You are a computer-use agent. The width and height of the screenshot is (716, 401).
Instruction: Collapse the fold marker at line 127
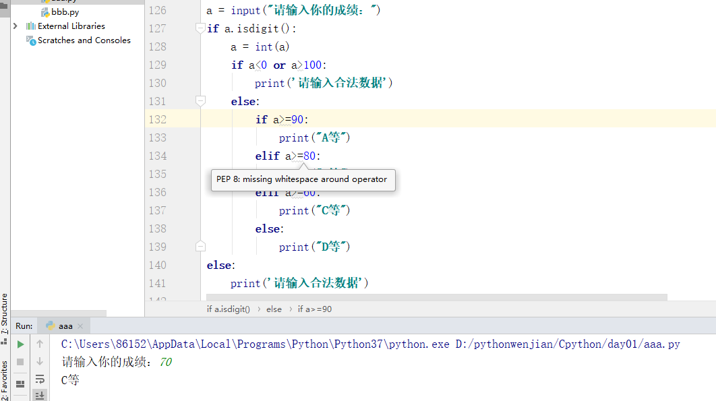coord(200,28)
